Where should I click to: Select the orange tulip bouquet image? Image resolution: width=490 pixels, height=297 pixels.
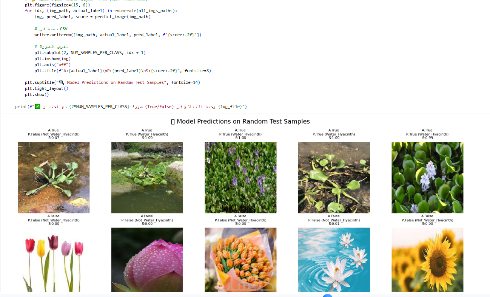point(240,260)
